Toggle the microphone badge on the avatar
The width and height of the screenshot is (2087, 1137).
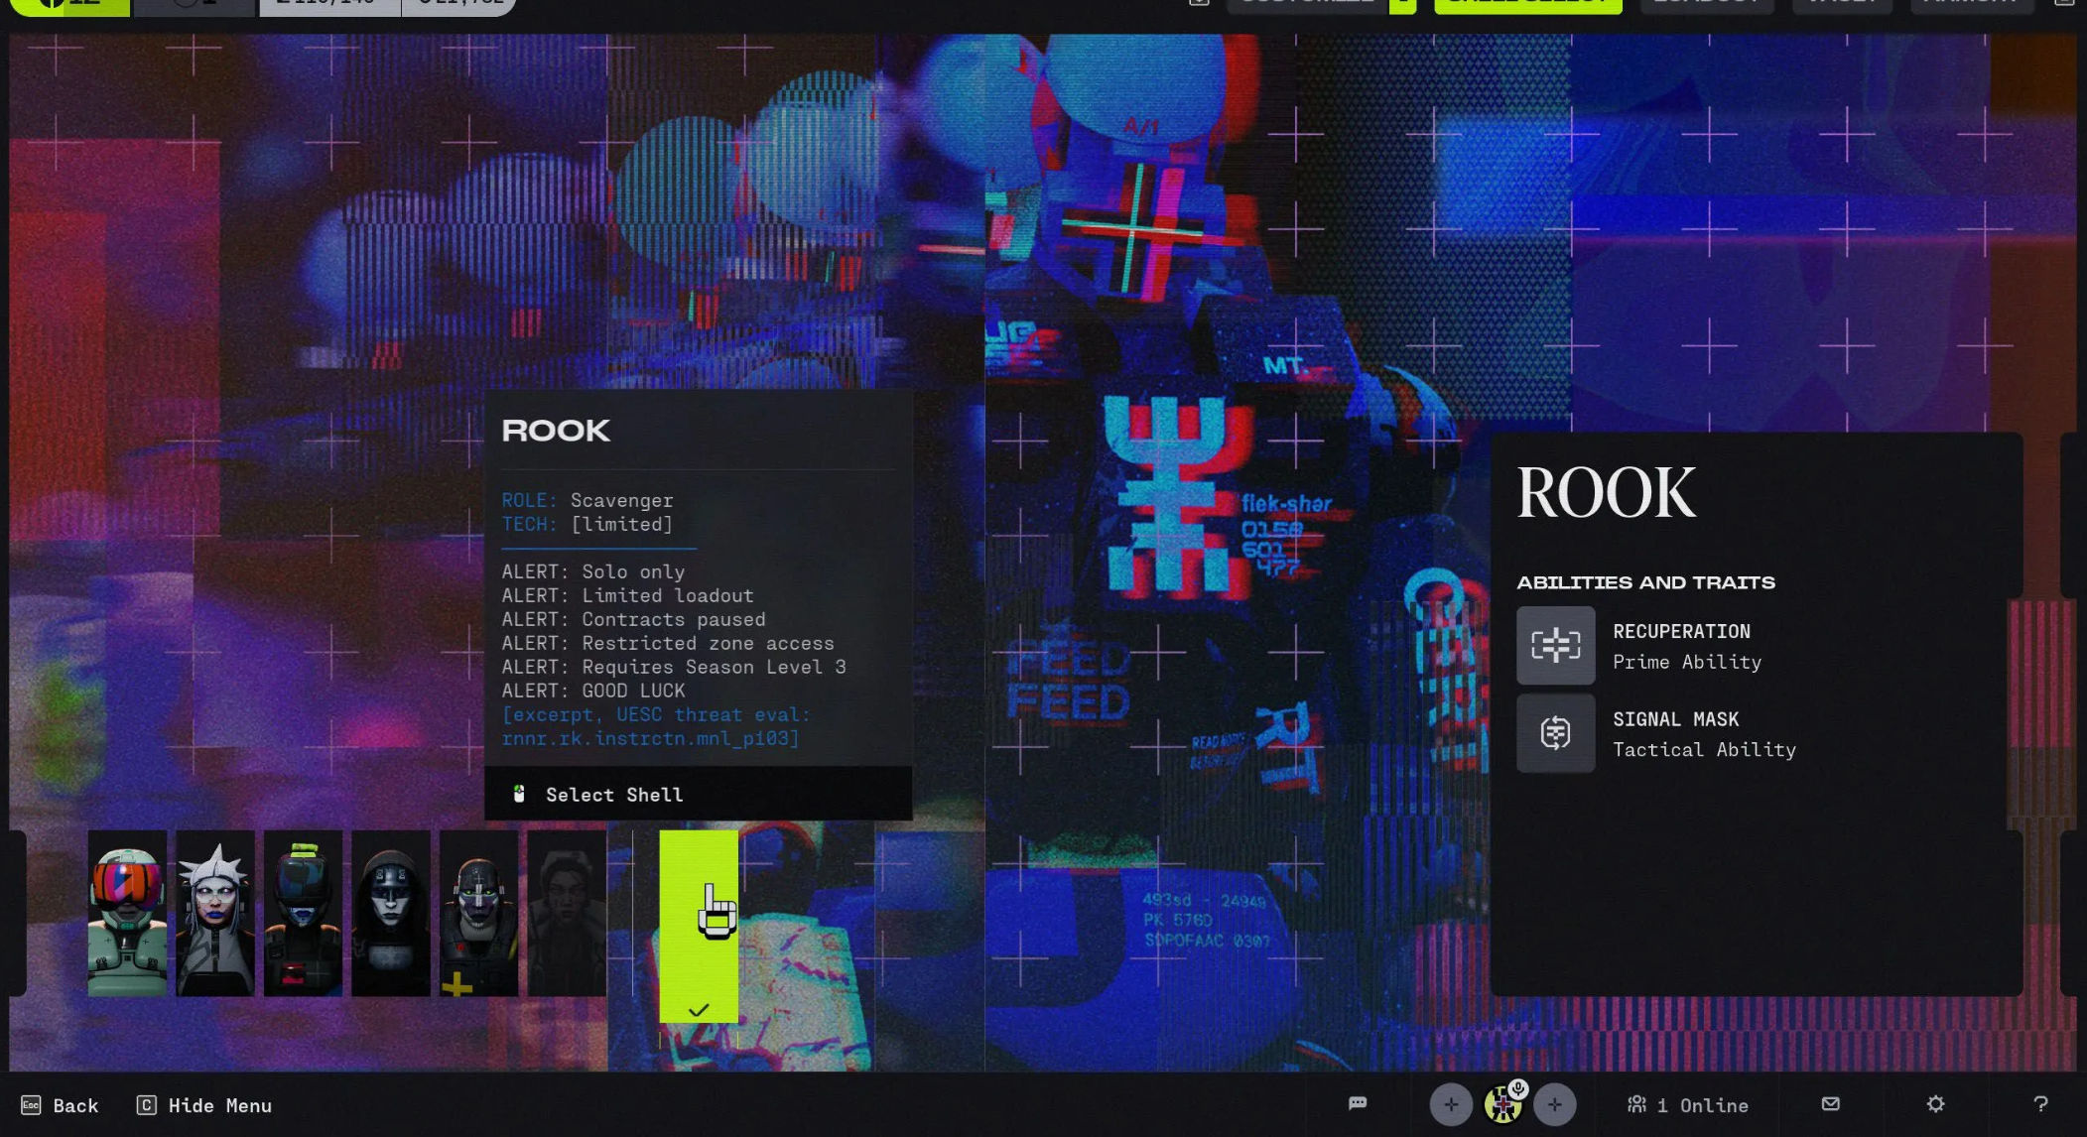tap(1518, 1088)
